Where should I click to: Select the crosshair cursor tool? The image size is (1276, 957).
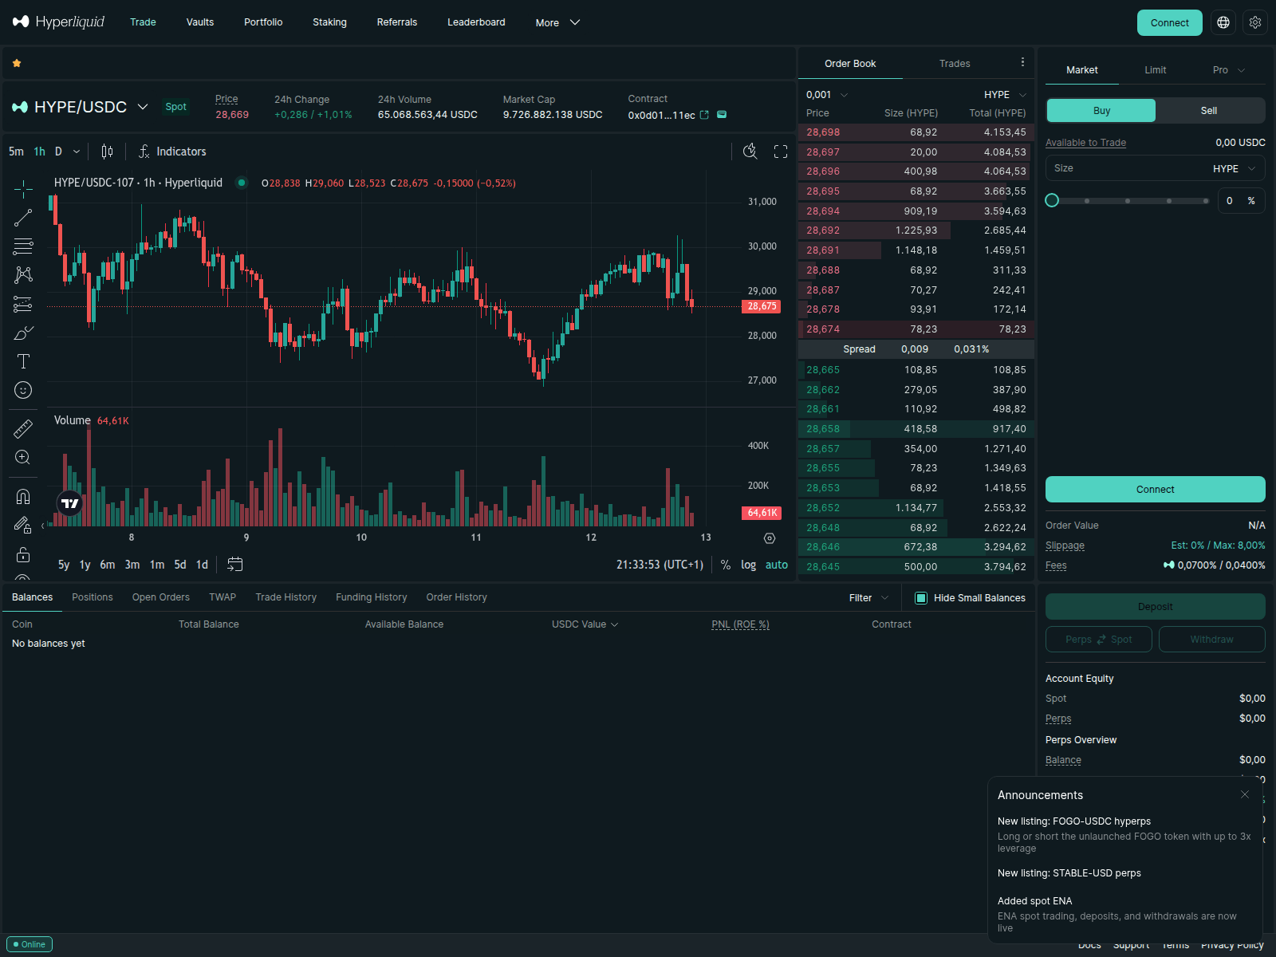click(x=23, y=189)
